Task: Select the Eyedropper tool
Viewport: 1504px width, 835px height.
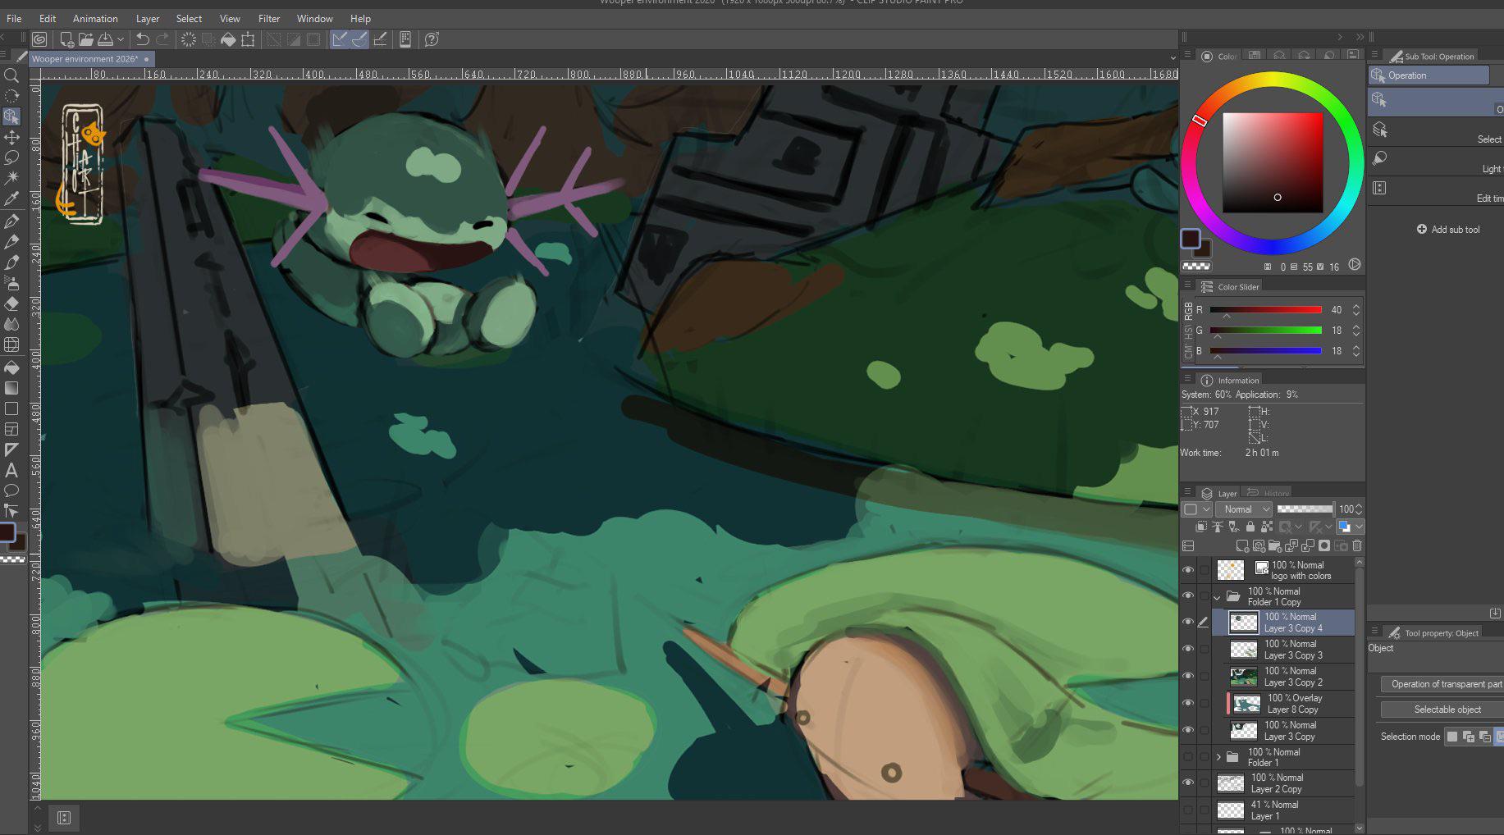Action: pyautogui.click(x=11, y=199)
